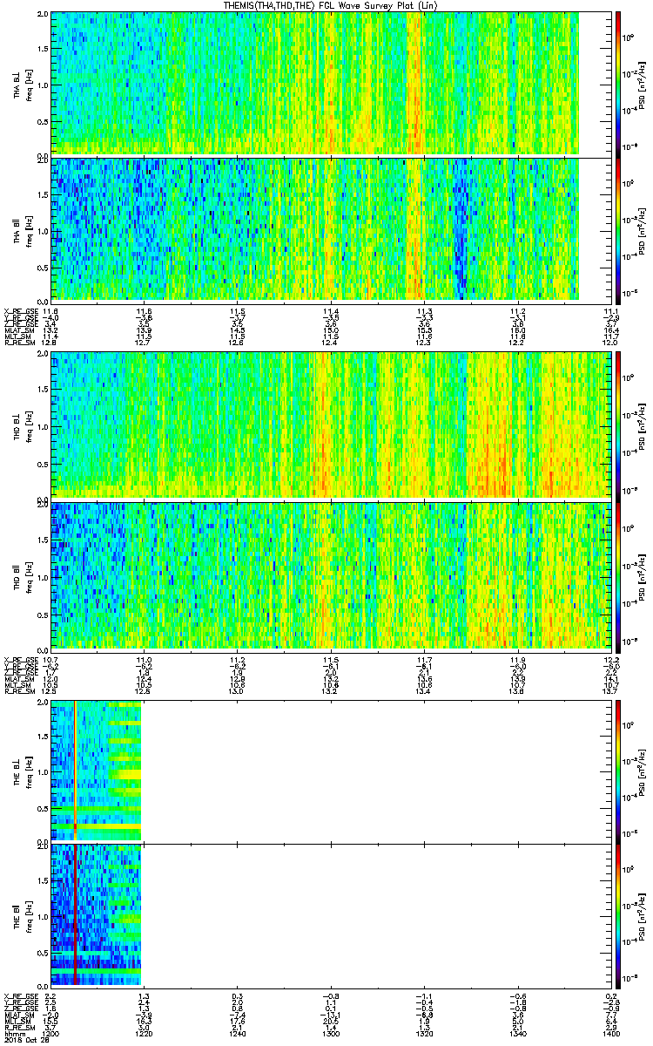
Task: Click the PSD color bar beside THA B-parallel panel
Action: (617, 229)
